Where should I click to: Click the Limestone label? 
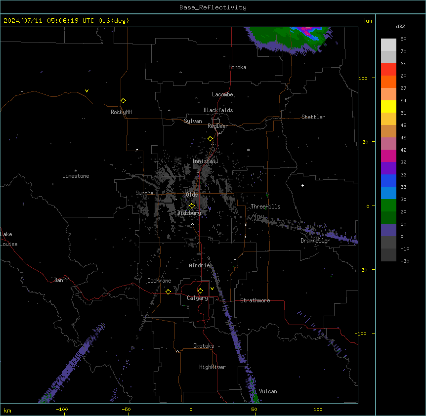[76, 176]
